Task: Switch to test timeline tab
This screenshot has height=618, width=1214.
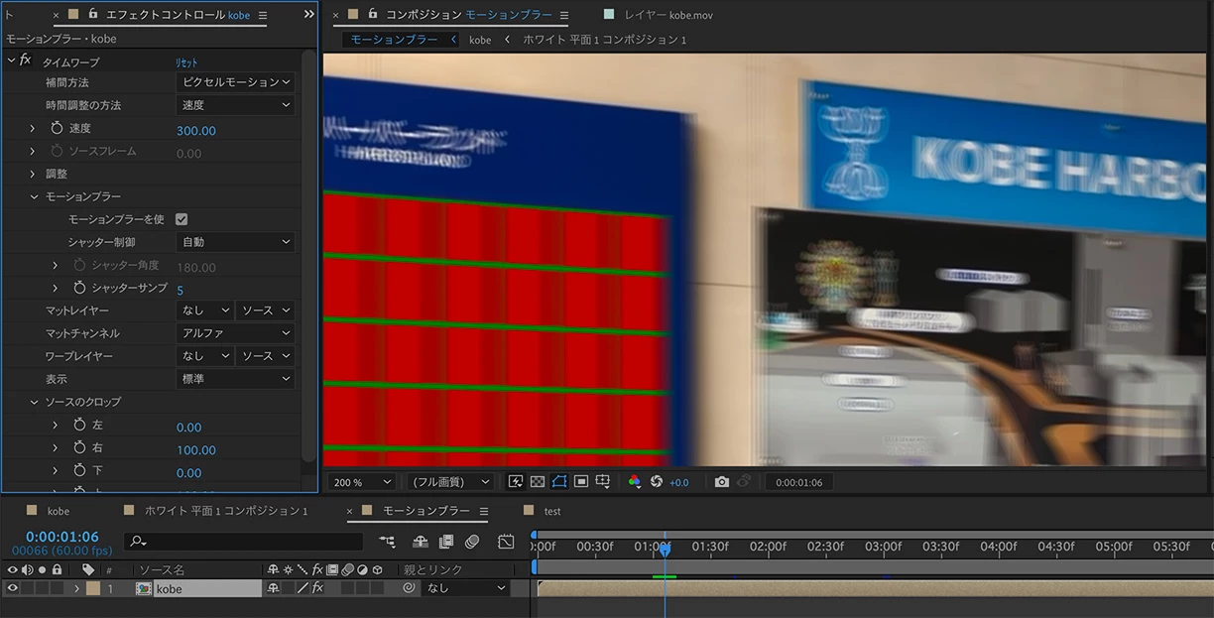Action: pyautogui.click(x=552, y=511)
